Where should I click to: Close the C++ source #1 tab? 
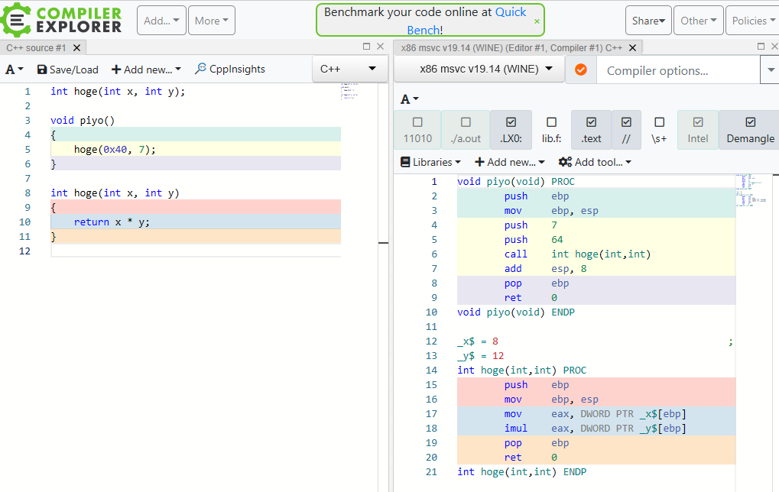[76, 47]
